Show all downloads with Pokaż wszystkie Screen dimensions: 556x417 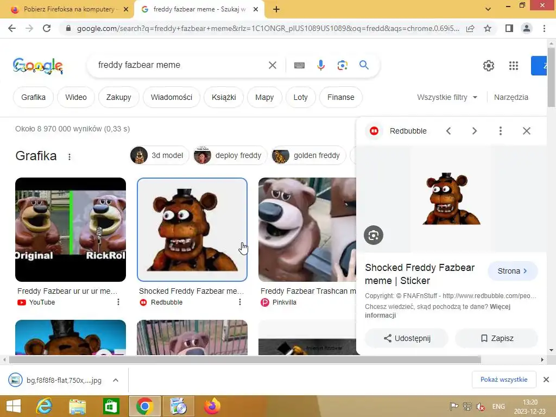click(x=504, y=380)
